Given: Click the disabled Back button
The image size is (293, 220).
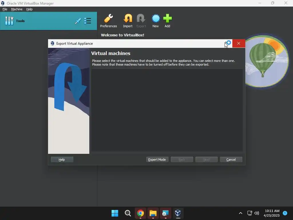Looking at the screenshot, I should [182, 160].
